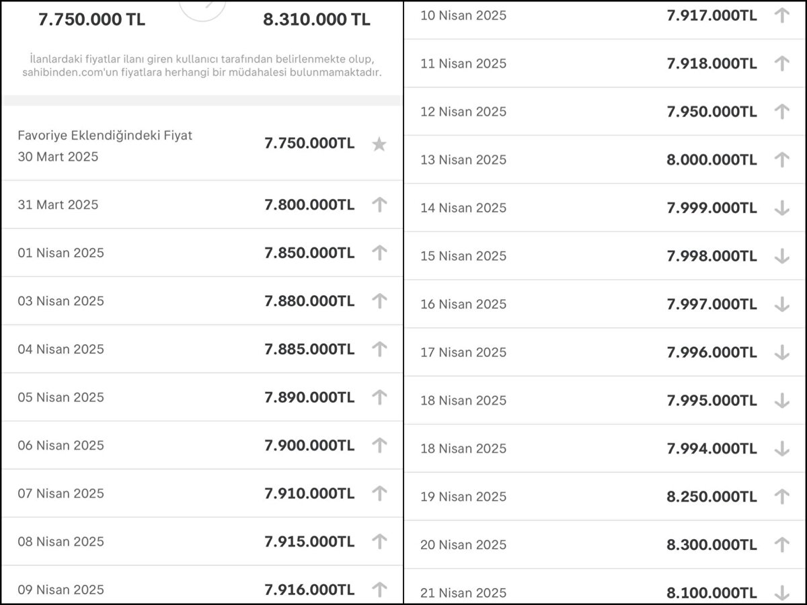The height and width of the screenshot is (605, 807).
Task: Click up arrow beside 8.000.000TL price
Action: [x=781, y=159]
